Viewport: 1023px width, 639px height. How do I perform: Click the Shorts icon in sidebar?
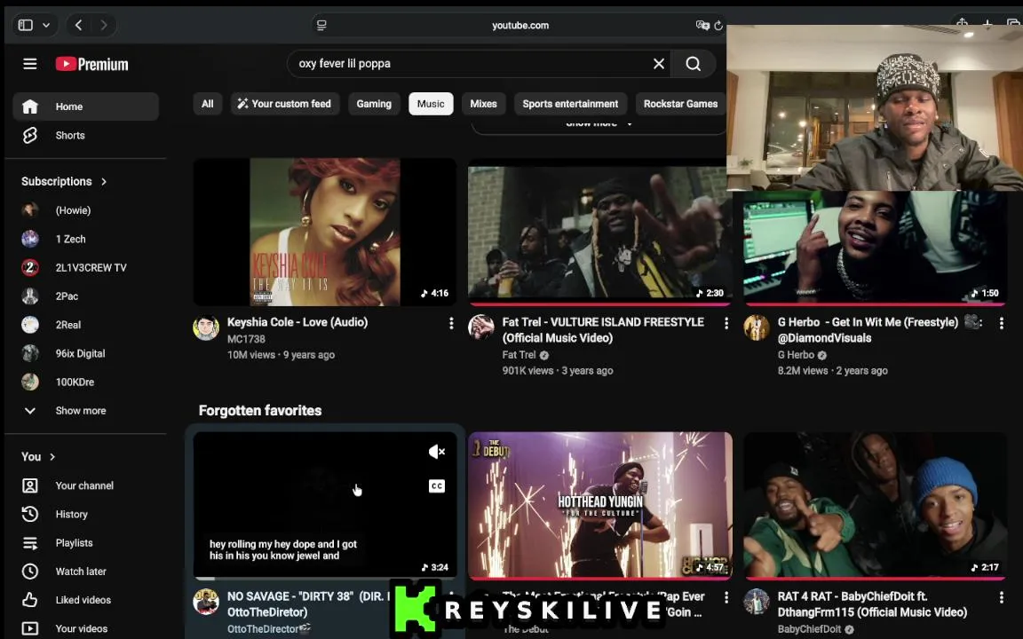pyautogui.click(x=30, y=136)
